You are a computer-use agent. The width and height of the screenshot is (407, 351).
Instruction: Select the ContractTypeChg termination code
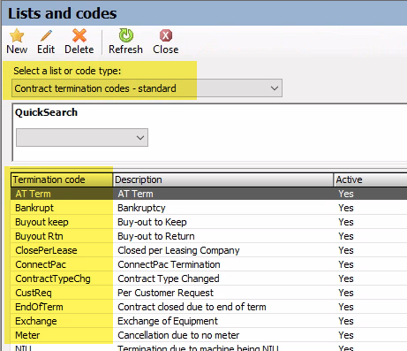53,279
